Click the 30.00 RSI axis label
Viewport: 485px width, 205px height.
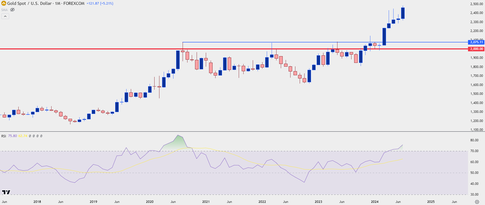click(x=474, y=195)
